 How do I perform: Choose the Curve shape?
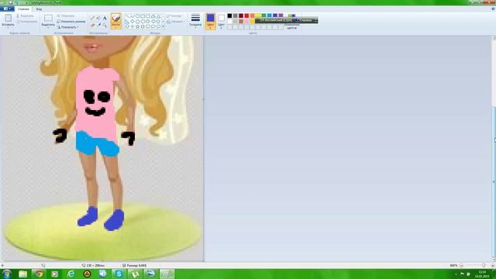coord(133,16)
